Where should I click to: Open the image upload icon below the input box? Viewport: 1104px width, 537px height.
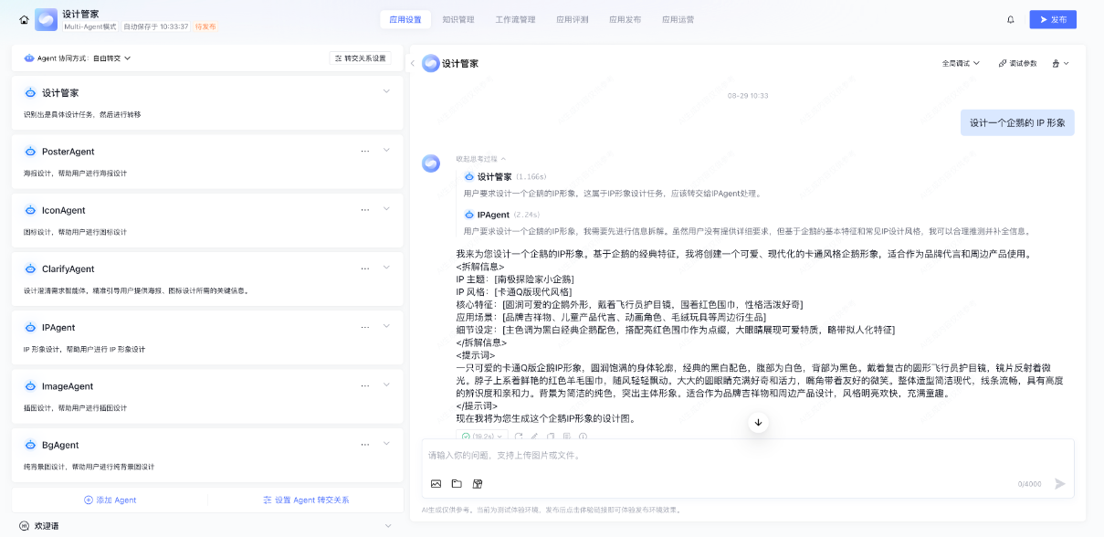click(436, 483)
